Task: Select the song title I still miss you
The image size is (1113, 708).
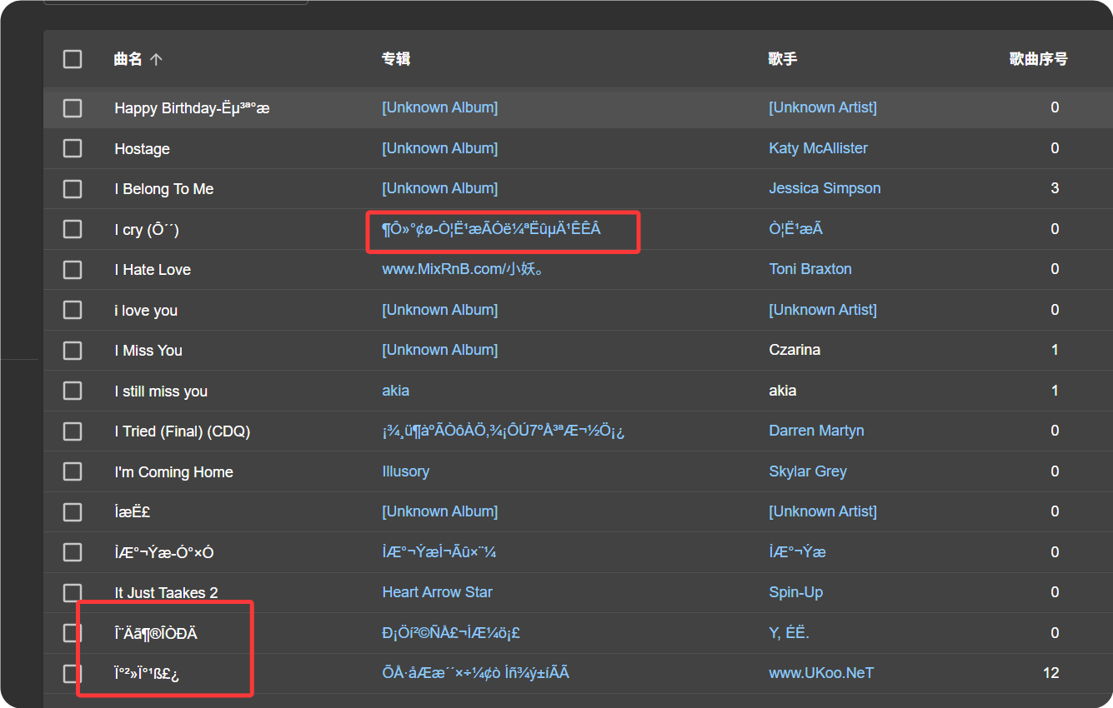Action: tap(161, 391)
